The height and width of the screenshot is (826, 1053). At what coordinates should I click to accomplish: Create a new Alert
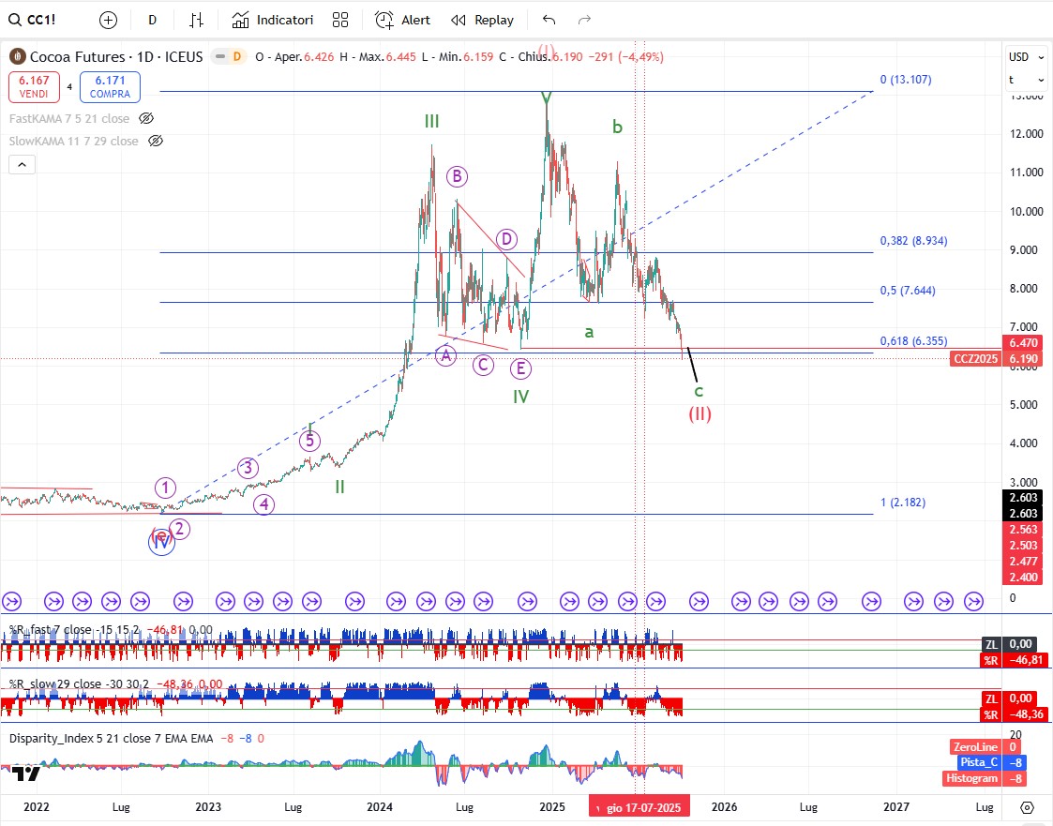tap(403, 20)
